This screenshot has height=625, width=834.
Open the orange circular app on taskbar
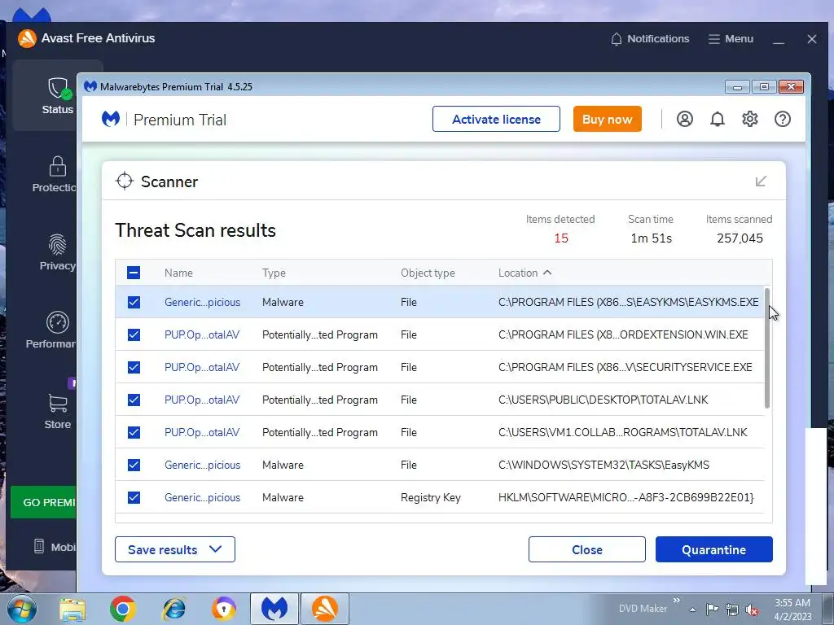click(224, 609)
